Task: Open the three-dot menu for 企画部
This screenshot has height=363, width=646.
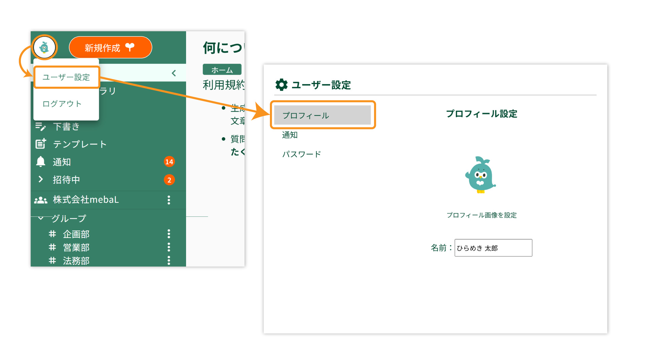Action: pyautogui.click(x=169, y=234)
